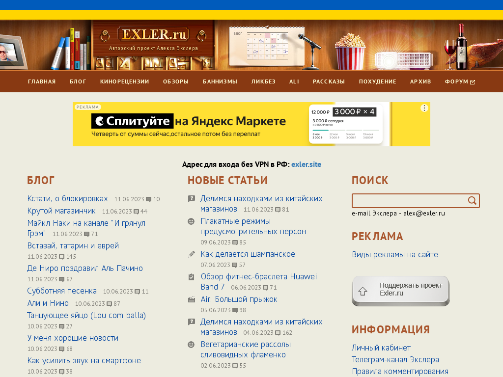503x377 pixels.
Task: Click comment icon for 'Али и Нино'
Action: 110,304
